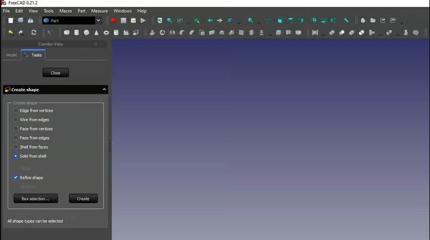Click the Box selection... button

point(35,198)
